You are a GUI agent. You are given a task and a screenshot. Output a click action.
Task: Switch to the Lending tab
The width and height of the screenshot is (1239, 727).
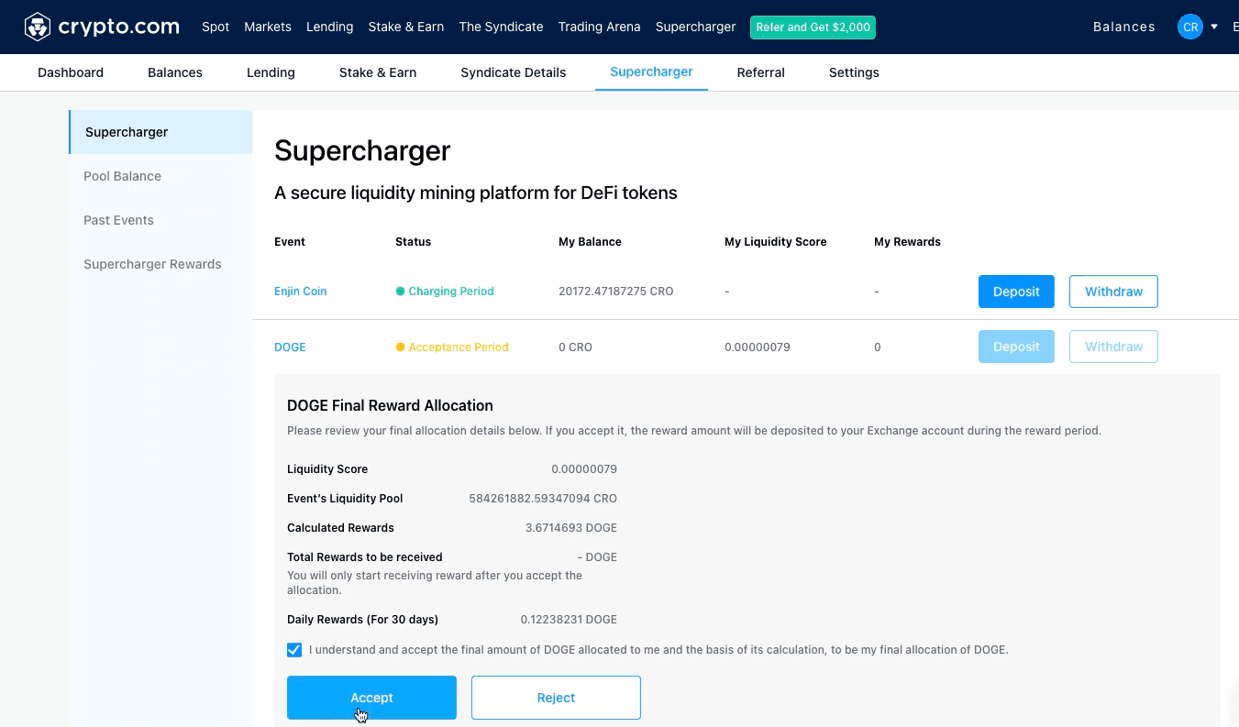pos(271,72)
